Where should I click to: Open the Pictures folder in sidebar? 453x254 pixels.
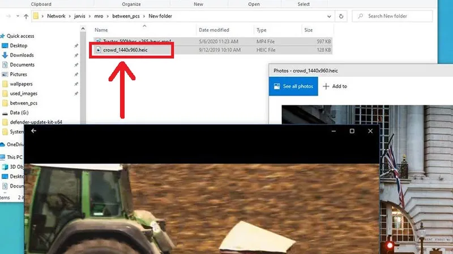[18, 75]
